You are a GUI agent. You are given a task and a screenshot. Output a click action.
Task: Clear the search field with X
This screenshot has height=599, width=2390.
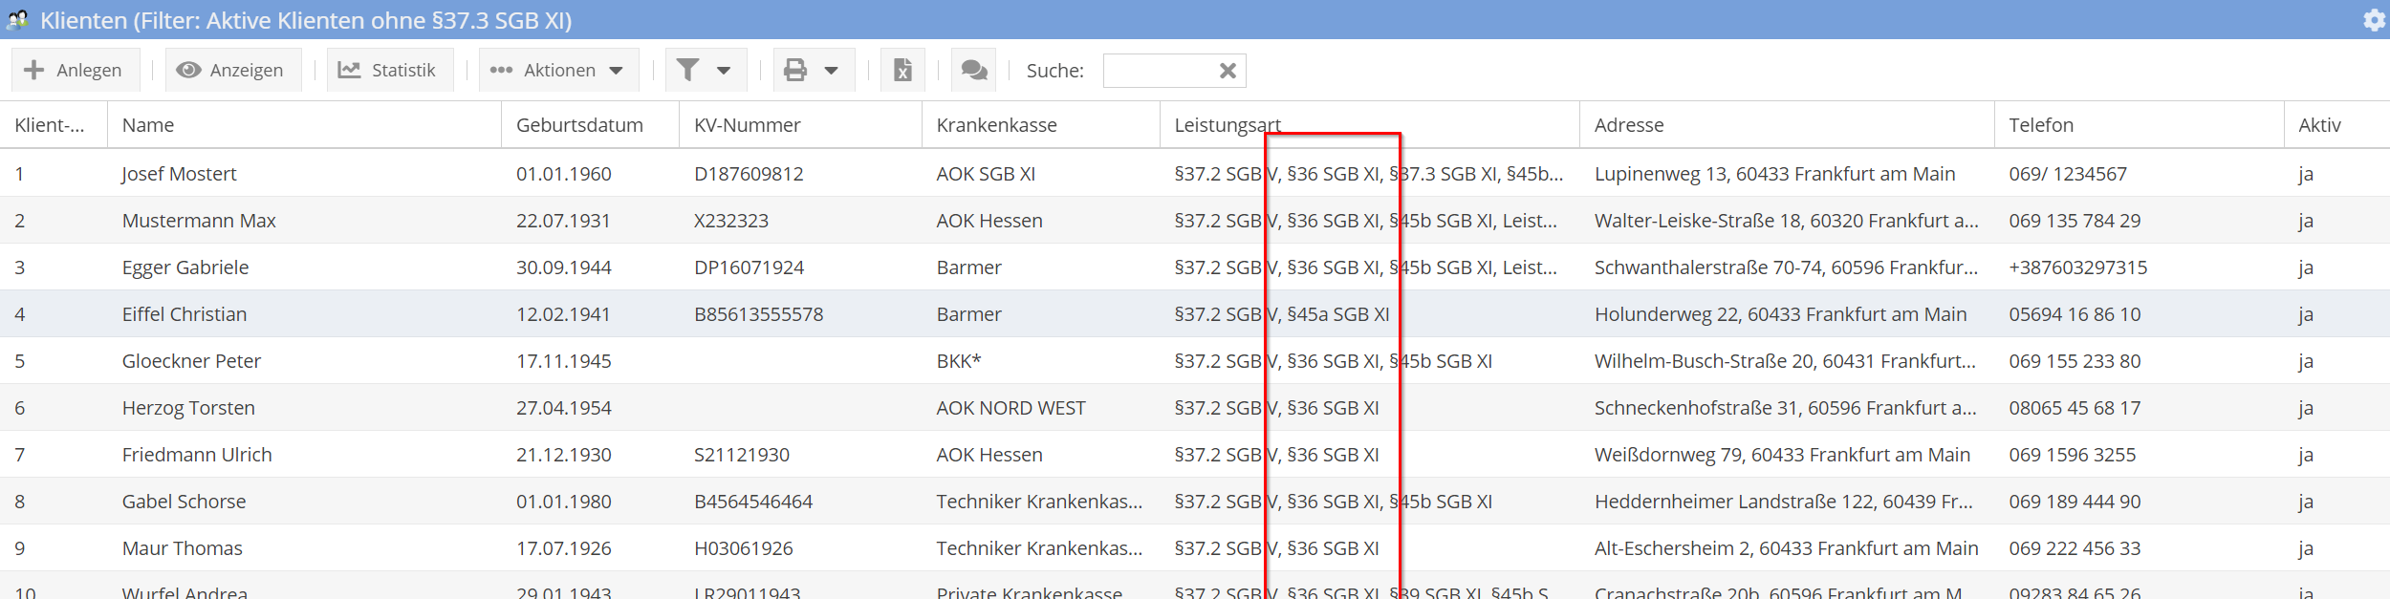[1228, 71]
